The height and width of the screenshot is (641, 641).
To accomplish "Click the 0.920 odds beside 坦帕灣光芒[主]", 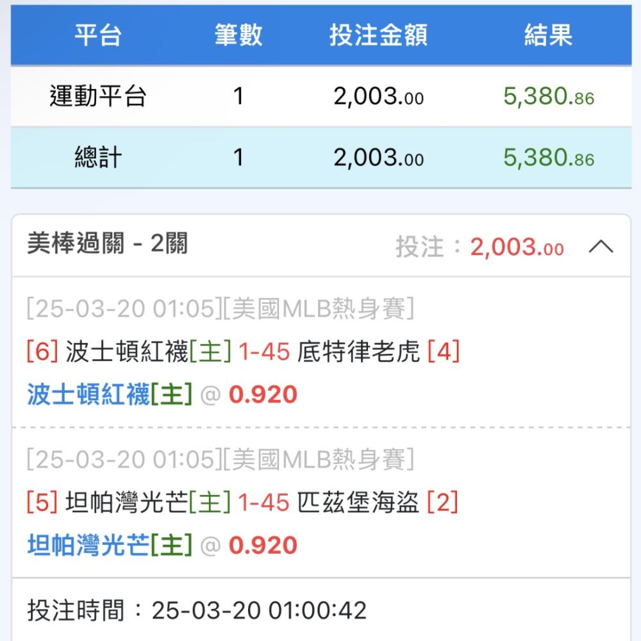I will tap(263, 545).
